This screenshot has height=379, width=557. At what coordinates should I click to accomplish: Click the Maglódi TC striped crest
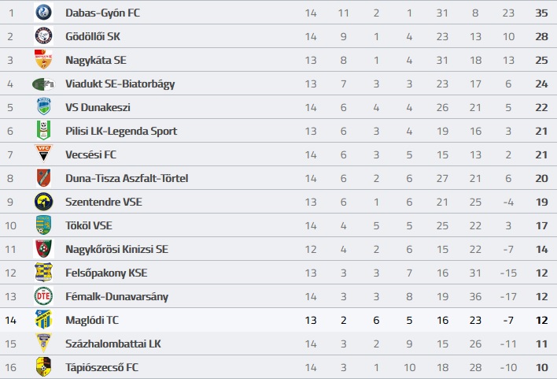pyautogui.click(x=44, y=320)
